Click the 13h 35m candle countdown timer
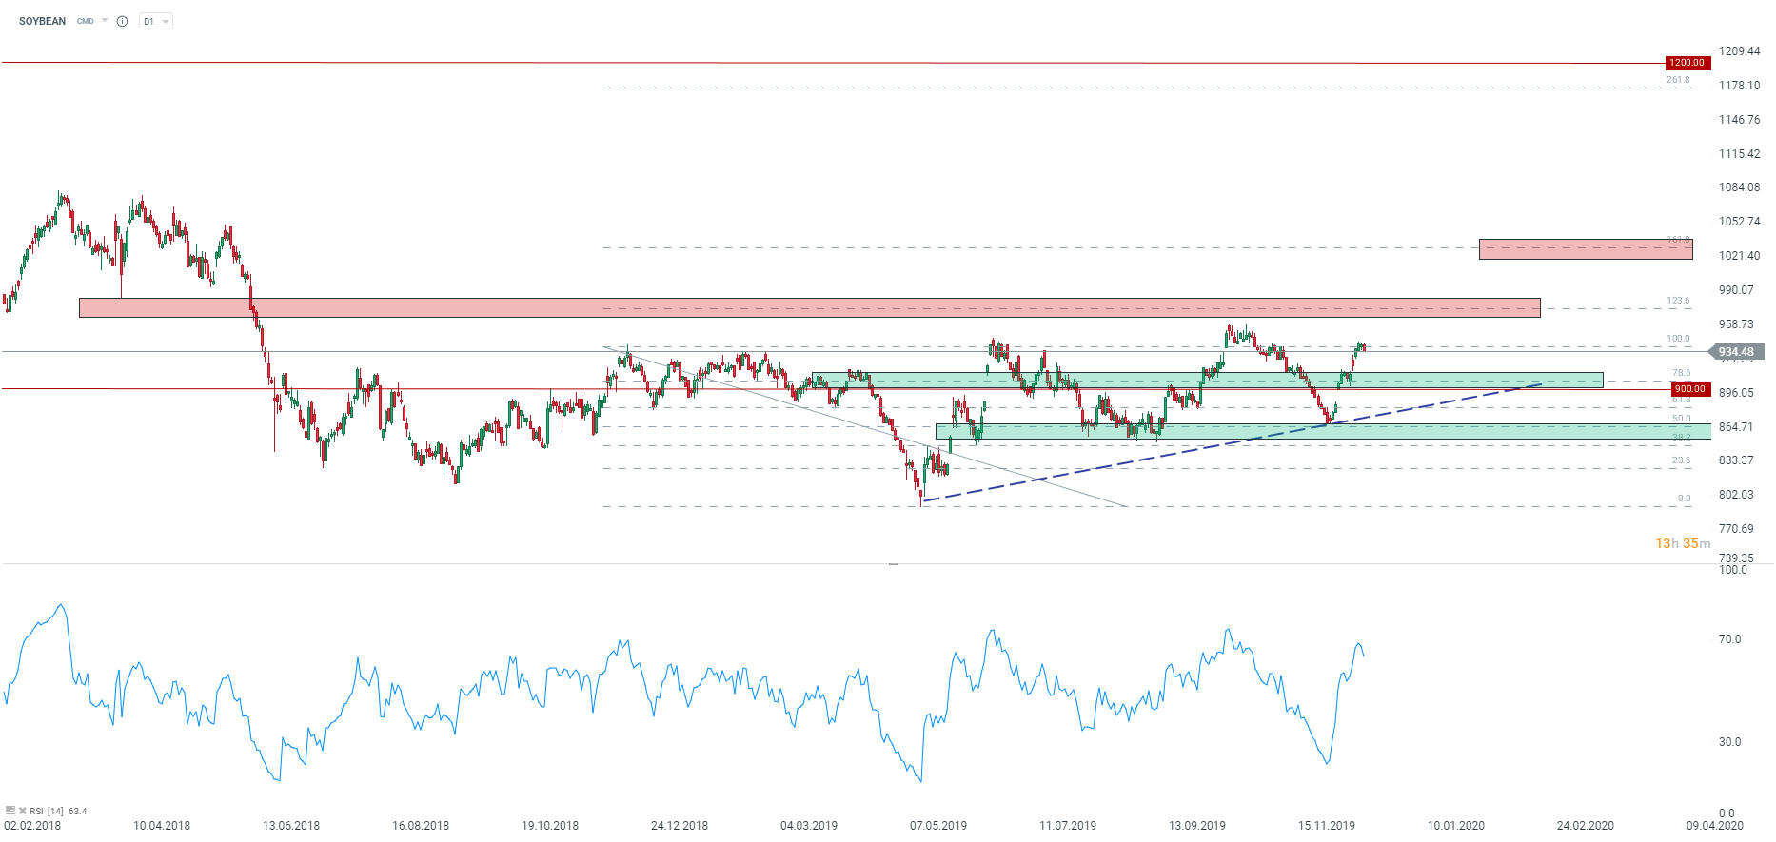Viewport: 1776px width, 842px height. click(x=1683, y=543)
